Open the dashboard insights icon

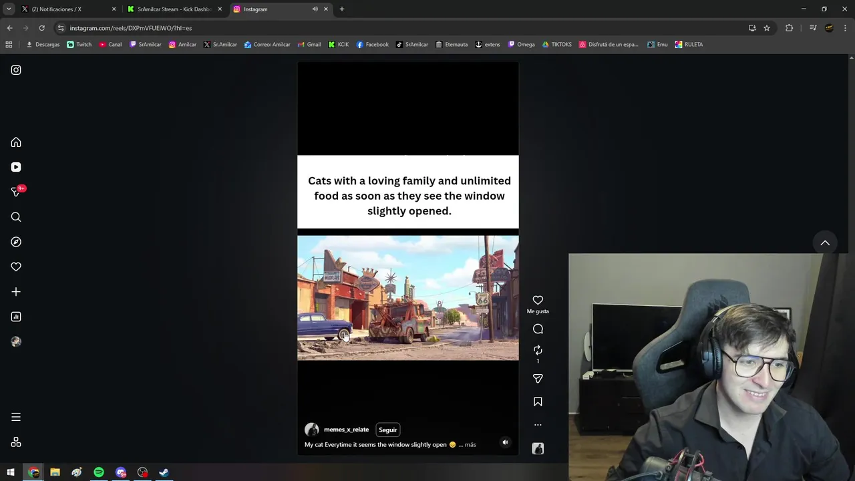(16, 317)
